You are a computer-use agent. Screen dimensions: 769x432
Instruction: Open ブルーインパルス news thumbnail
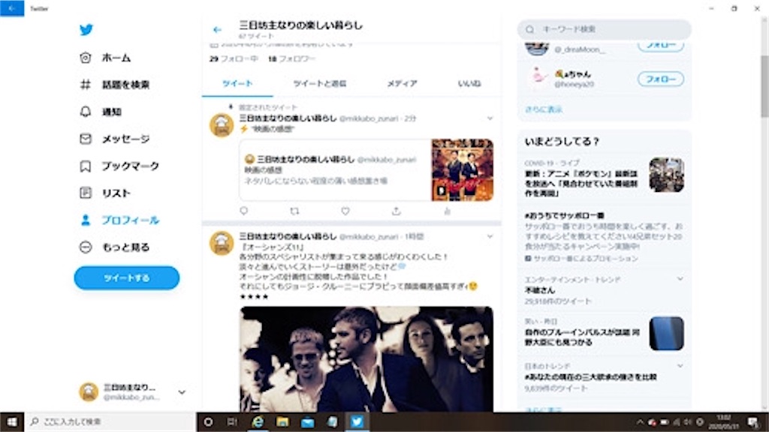pyautogui.click(x=667, y=334)
